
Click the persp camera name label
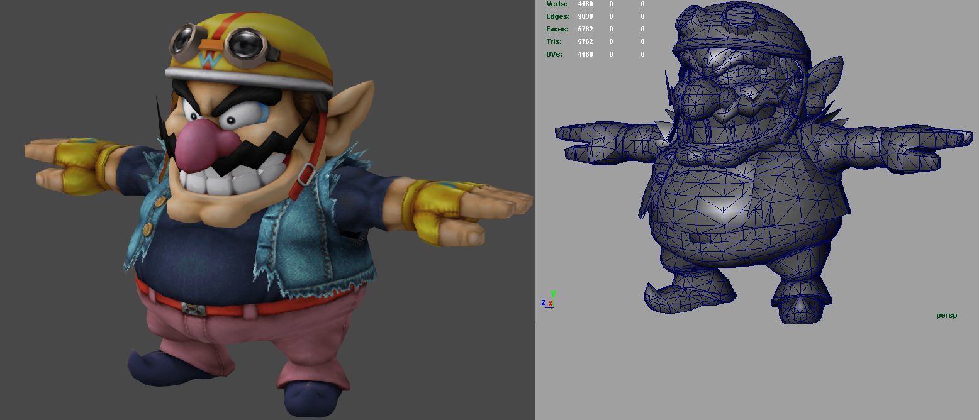946,315
